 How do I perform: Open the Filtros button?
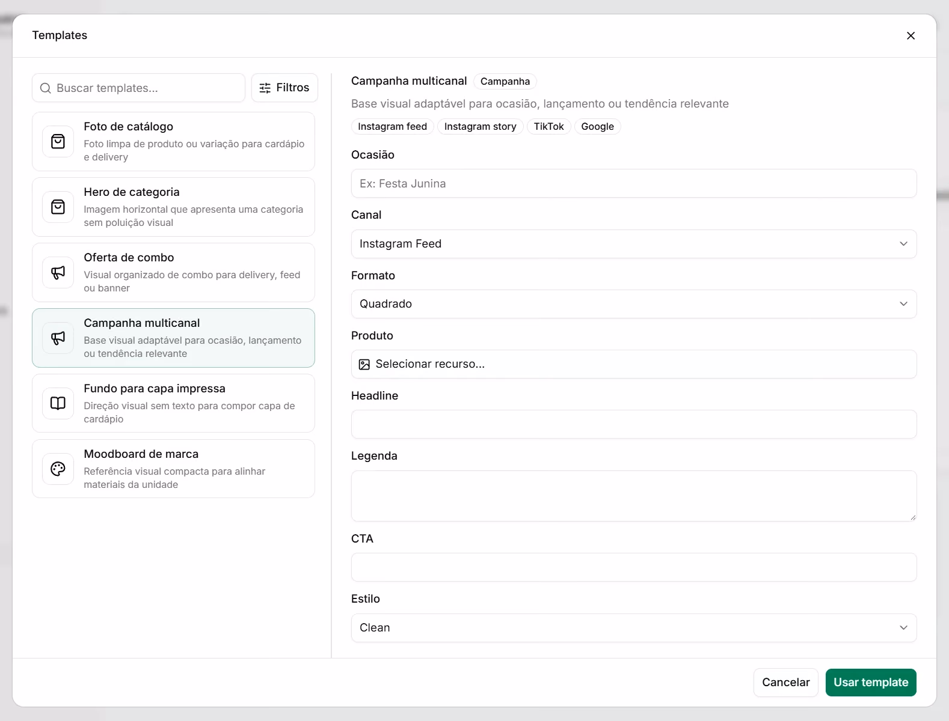[284, 88]
